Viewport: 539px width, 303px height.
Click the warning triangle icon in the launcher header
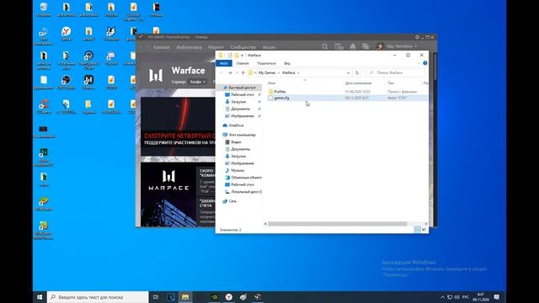tap(353, 46)
